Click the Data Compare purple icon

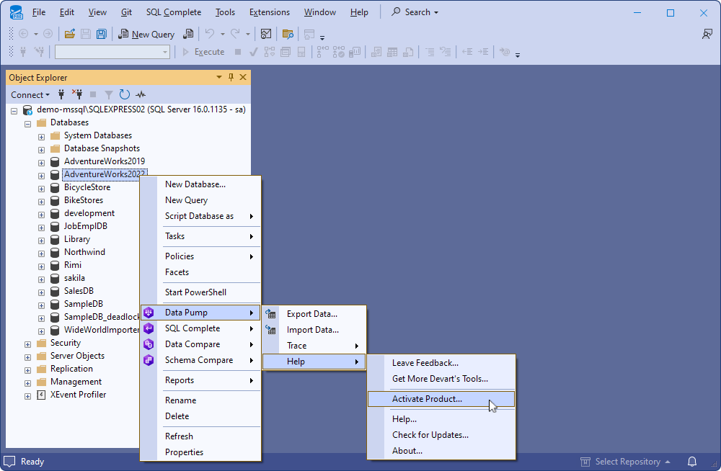(x=149, y=344)
